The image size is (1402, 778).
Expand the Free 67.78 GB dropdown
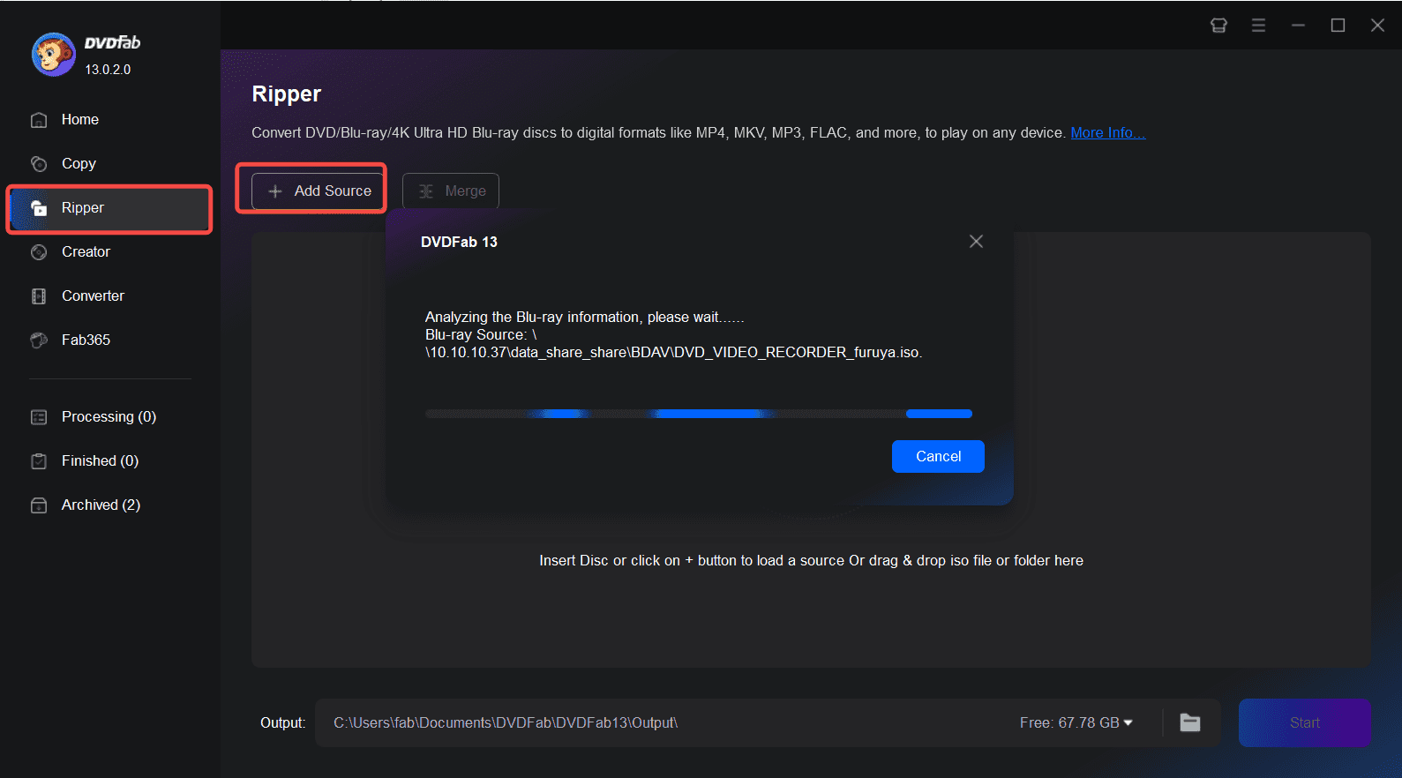point(1076,723)
